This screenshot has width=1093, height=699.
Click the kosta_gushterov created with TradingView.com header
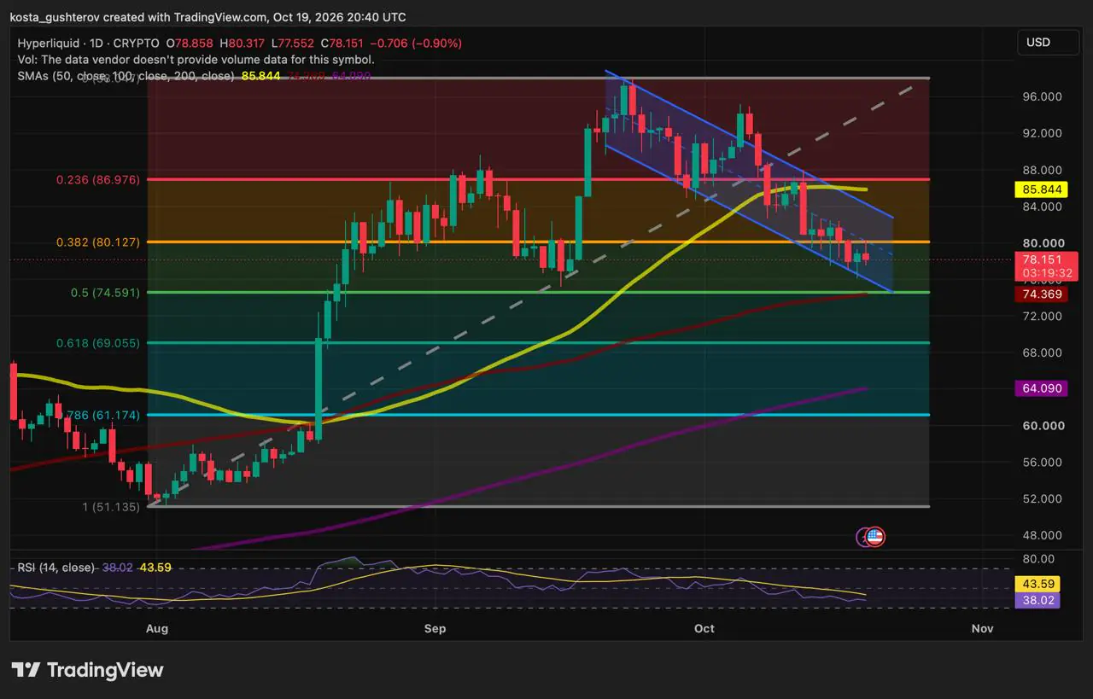tap(207, 17)
